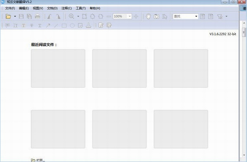
Task: Click the Save floppy disk icon
Action: pyautogui.click(x=21, y=16)
